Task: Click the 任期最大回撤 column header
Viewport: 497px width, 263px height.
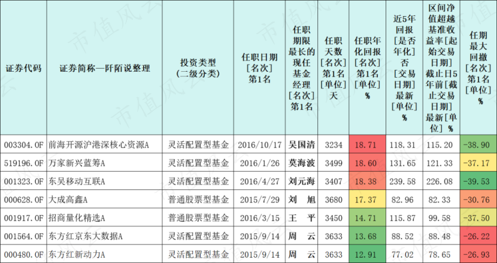Action: click(478, 68)
